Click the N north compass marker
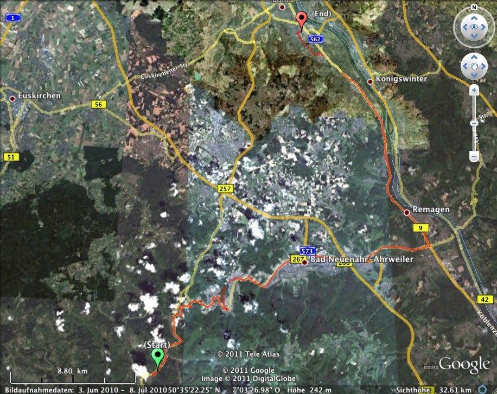 pyautogui.click(x=474, y=8)
